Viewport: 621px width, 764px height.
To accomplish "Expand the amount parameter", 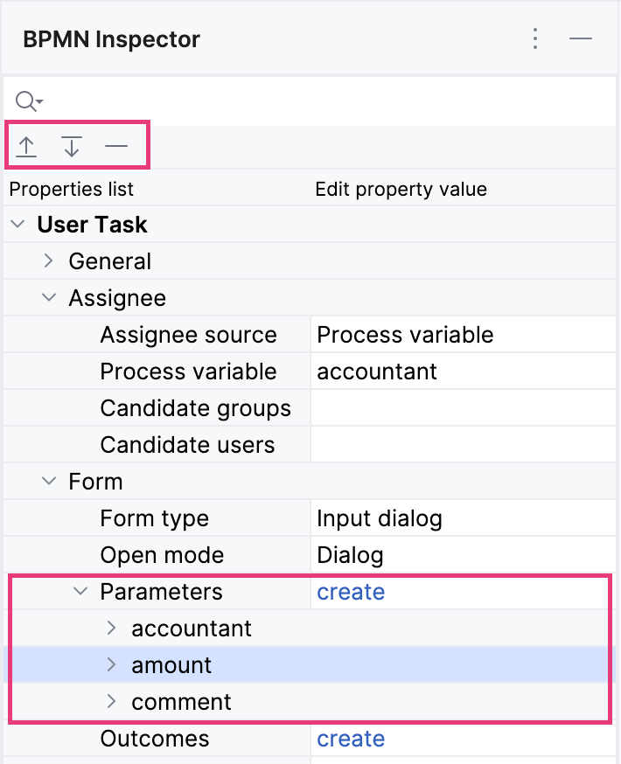I will coord(111,664).
